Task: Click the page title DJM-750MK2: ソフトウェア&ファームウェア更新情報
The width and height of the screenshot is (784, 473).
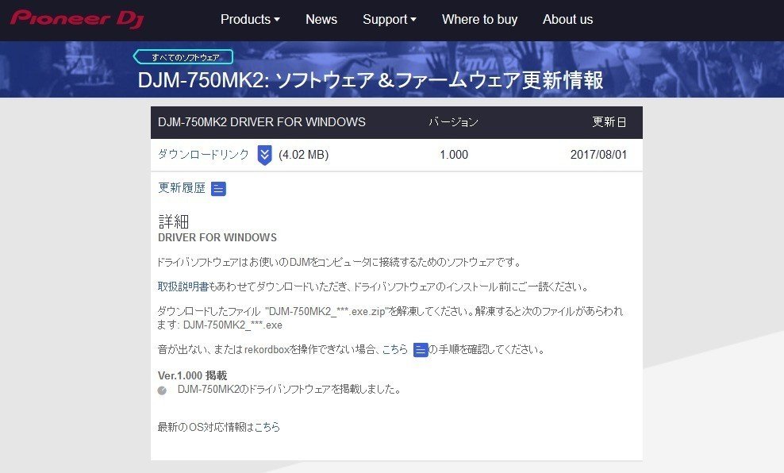Action: pyautogui.click(x=371, y=80)
